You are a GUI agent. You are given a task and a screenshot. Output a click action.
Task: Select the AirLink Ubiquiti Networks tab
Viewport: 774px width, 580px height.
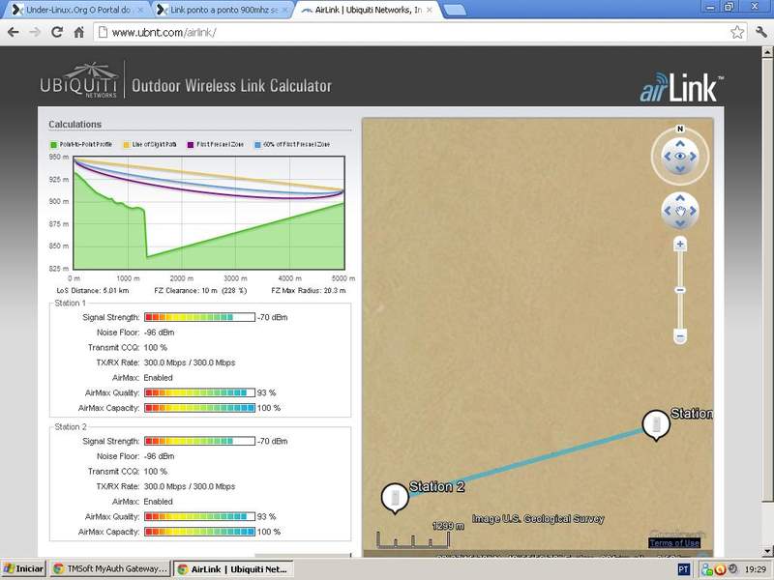(x=368, y=10)
